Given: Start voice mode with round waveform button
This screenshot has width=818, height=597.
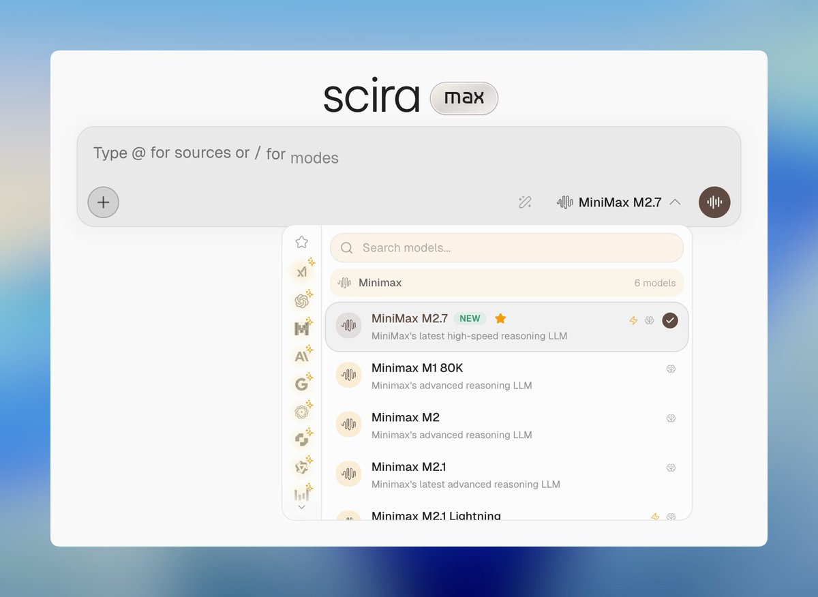Looking at the screenshot, I should point(714,202).
